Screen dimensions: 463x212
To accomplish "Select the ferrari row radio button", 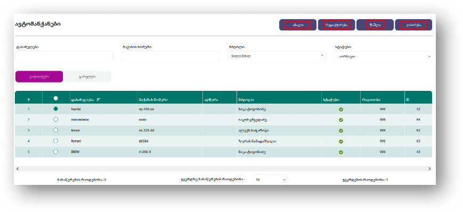I will (x=55, y=141).
